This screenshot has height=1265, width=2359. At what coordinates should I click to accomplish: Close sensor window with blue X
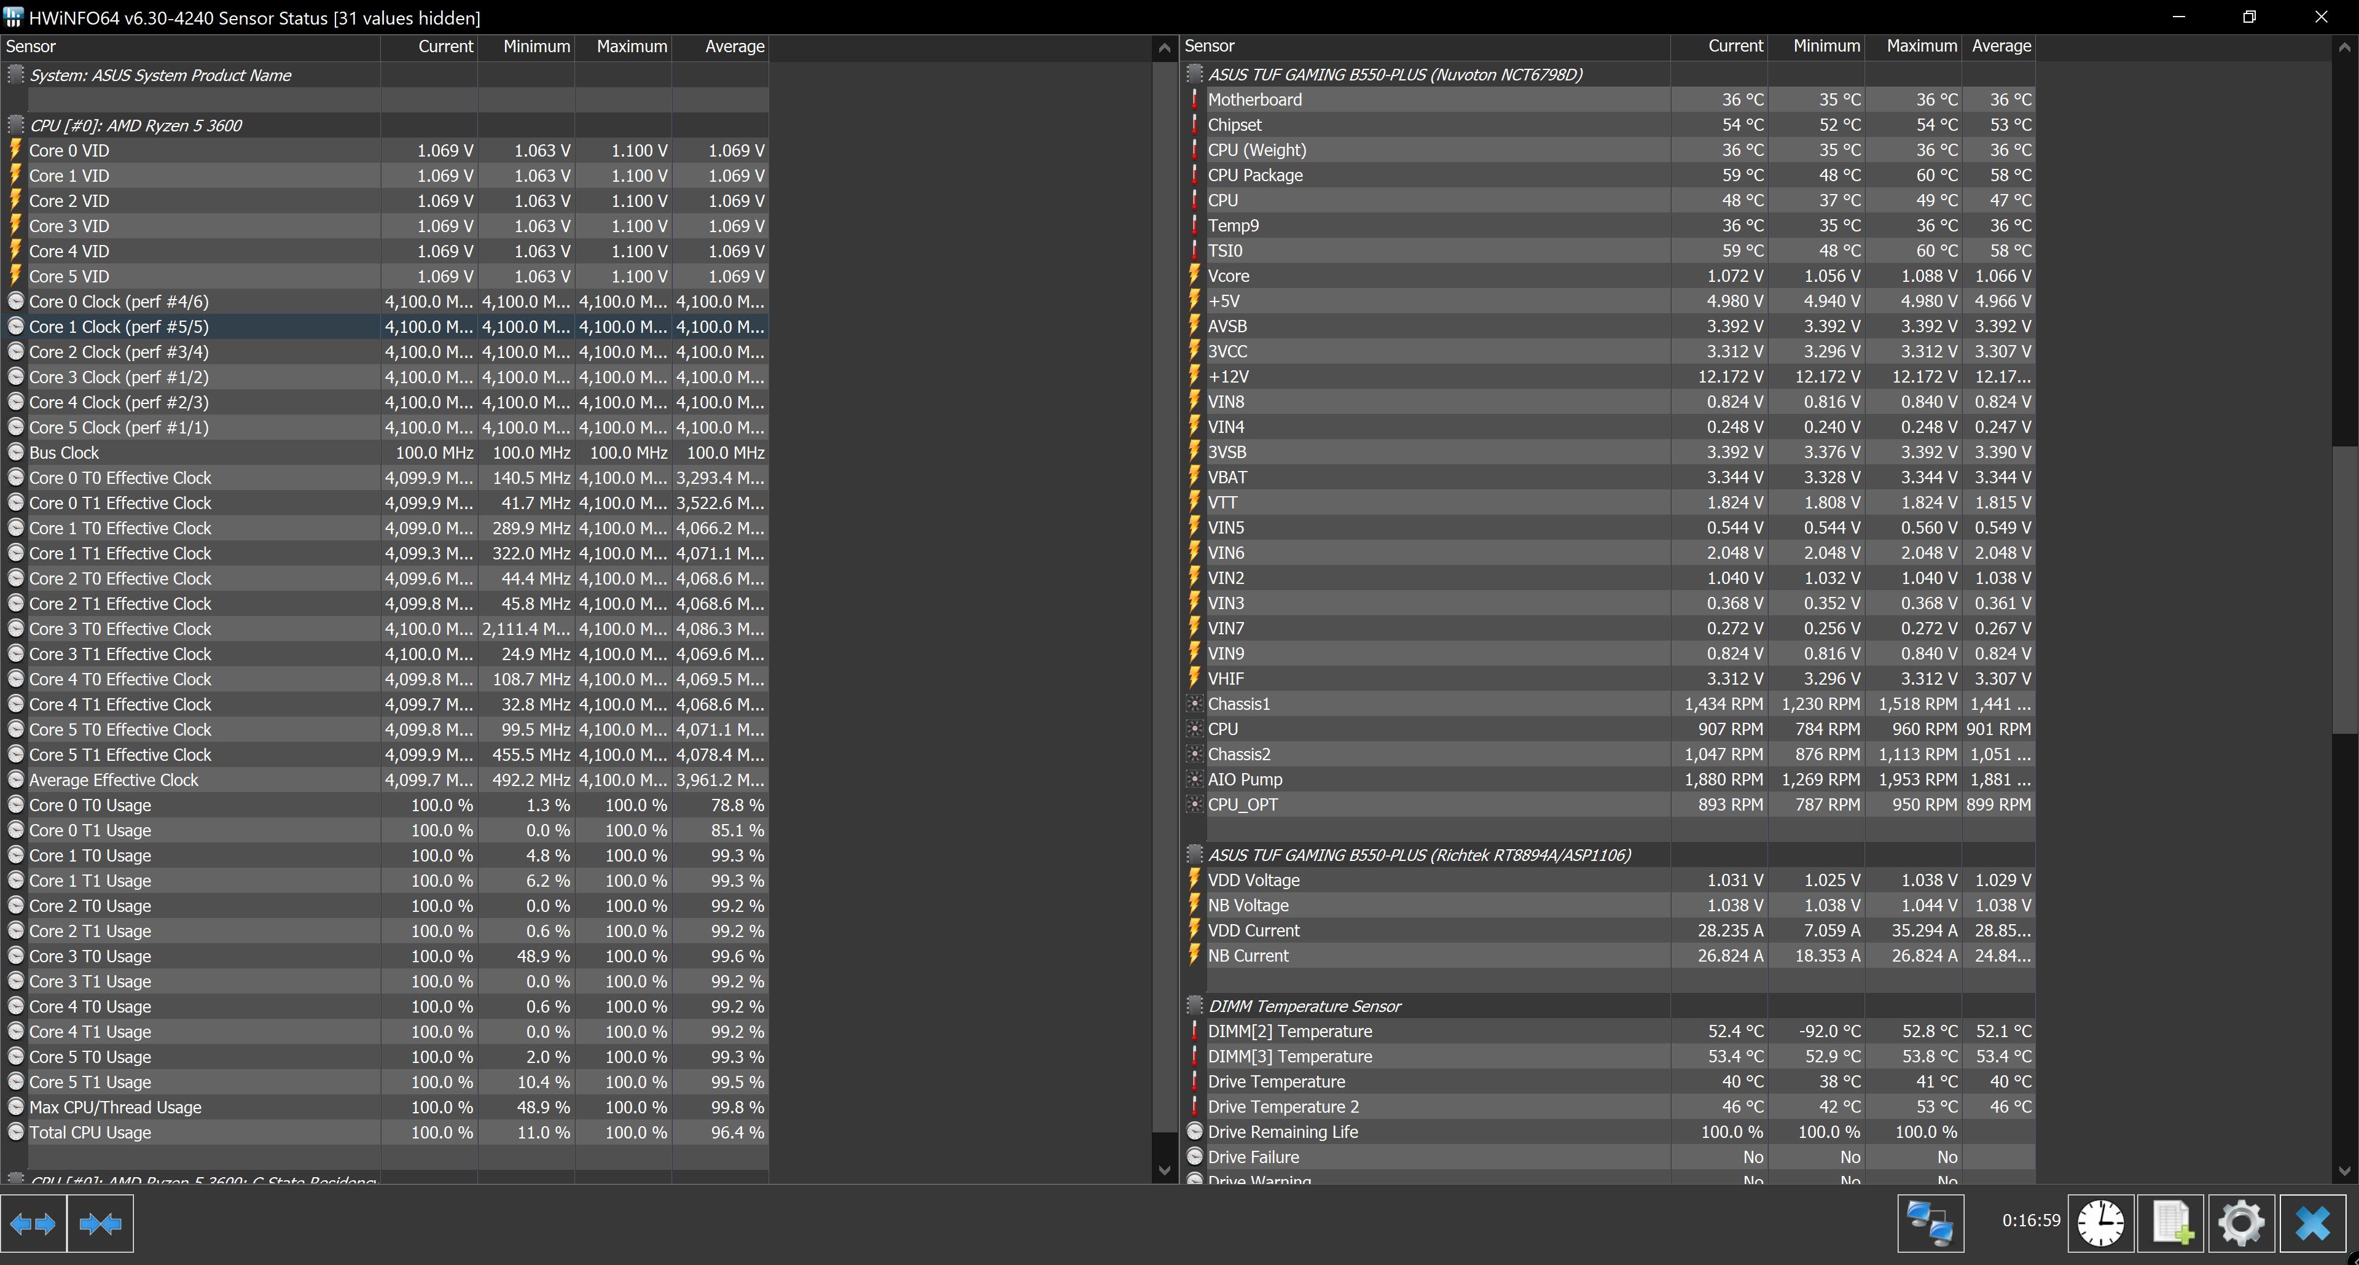pos(2313,1223)
